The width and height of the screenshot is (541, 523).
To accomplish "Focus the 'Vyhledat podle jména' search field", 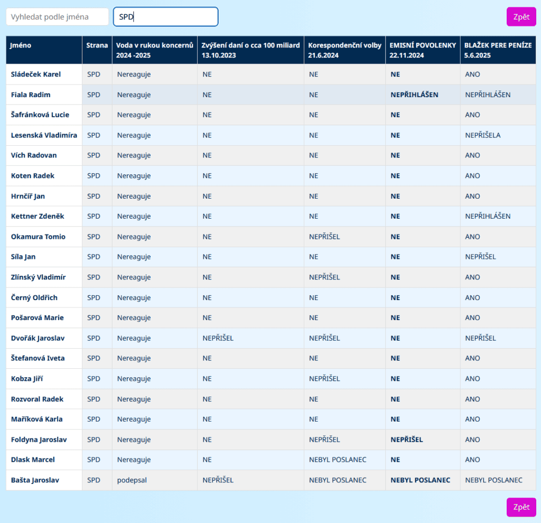I will [57, 17].
